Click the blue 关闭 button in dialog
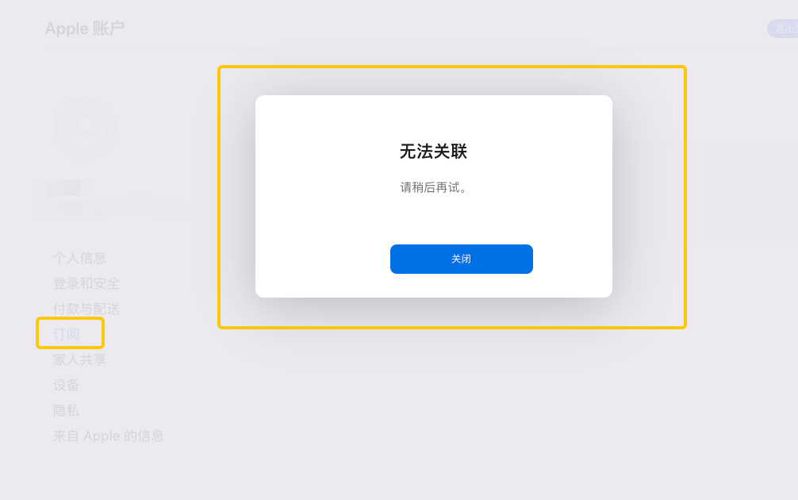Screen dimensions: 798x500 (x=461, y=259)
